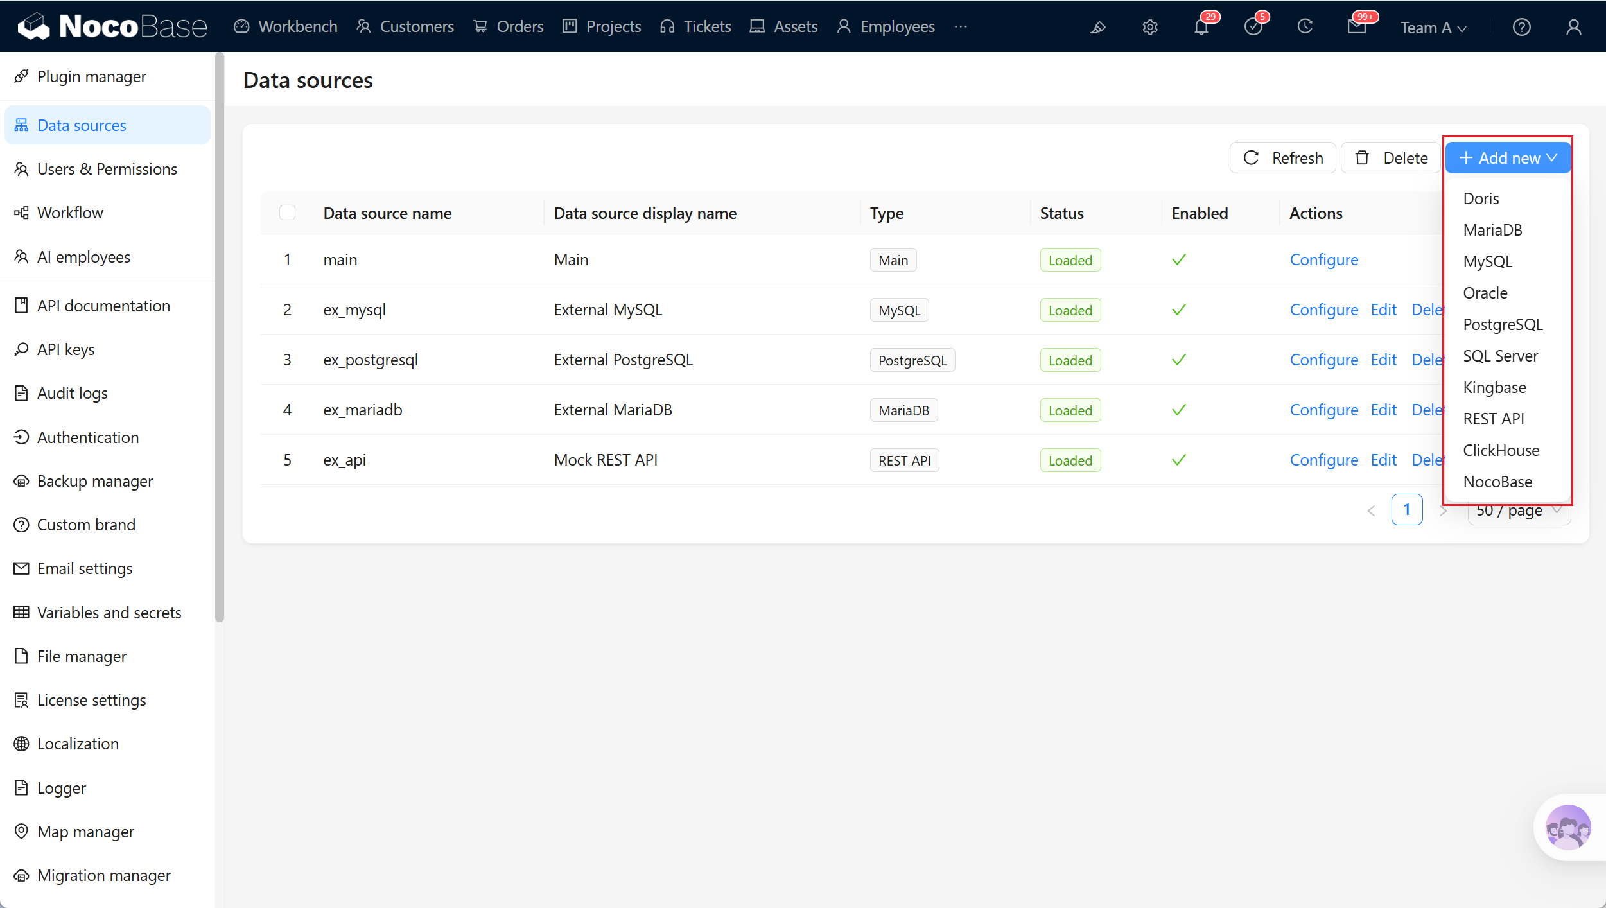Image resolution: width=1606 pixels, height=908 pixels.
Task: Open the user profile icon
Action: pos(1574,27)
